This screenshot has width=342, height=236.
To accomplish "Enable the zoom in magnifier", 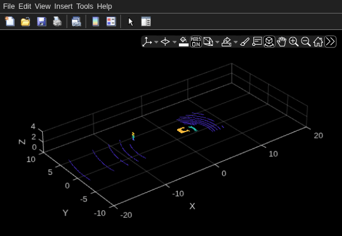I will pyautogui.click(x=293, y=42).
